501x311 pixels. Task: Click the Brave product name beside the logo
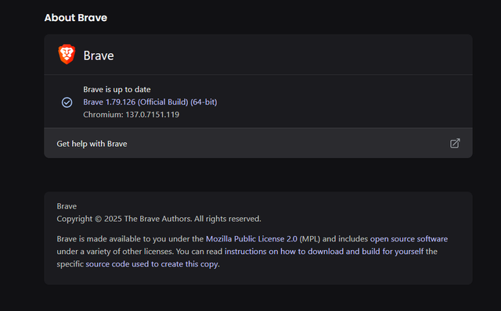coord(99,55)
